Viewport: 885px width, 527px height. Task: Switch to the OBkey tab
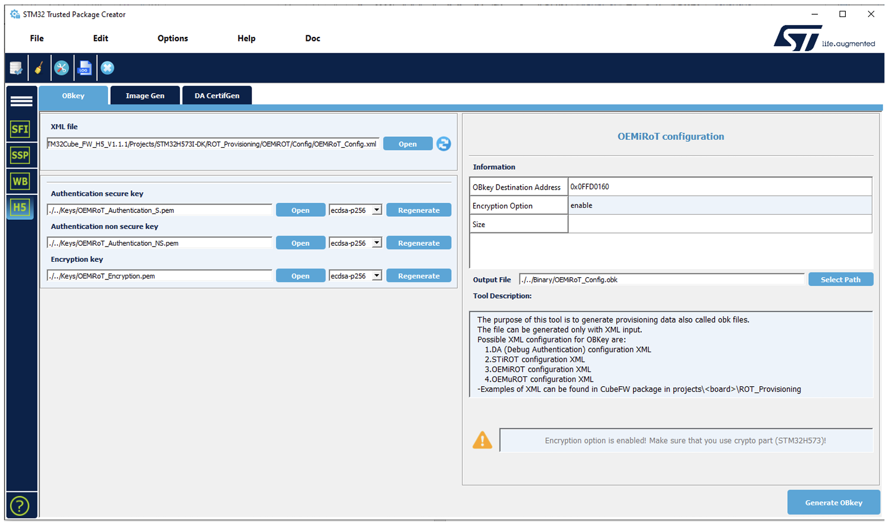(x=73, y=95)
